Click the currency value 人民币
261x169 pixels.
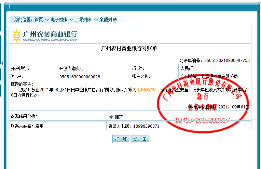[187, 68]
